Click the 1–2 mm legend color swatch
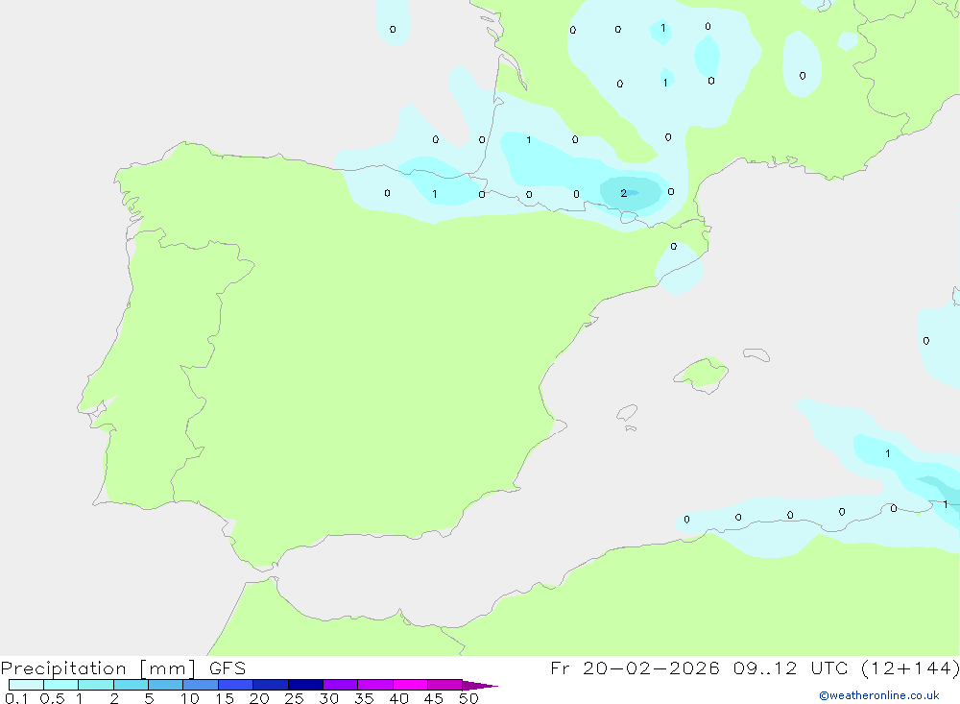960x704 pixels. [96, 685]
